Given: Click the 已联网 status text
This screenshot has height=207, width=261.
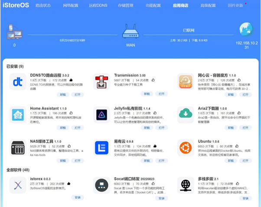Looking at the screenshot, I should click(x=189, y=30).
